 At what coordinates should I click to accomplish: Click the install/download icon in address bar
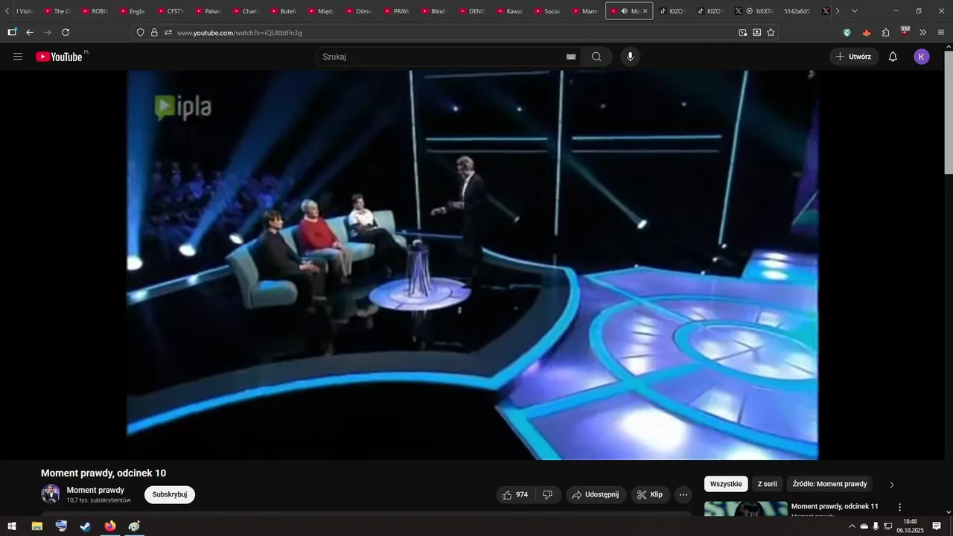click(x=756, y=33)
